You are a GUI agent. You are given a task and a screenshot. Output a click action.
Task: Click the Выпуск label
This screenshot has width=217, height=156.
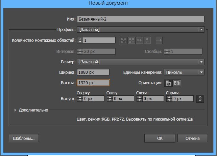coord(68,99)
